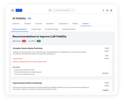This screenshot has width=123, height=101.
Task: Click the Beta badge
Action: tap(29, 18)
